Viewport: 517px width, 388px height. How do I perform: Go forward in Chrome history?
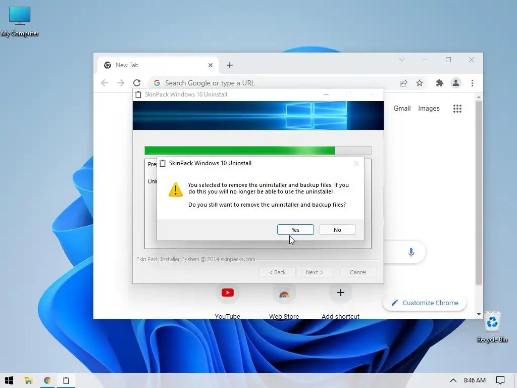(121, 83)
